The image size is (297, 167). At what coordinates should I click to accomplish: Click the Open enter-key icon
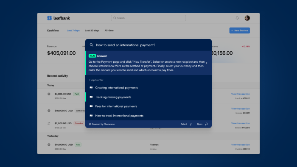(206, 124)
